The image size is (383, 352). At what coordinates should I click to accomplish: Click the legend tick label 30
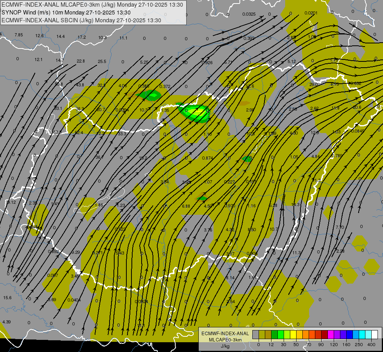[284, 345]
